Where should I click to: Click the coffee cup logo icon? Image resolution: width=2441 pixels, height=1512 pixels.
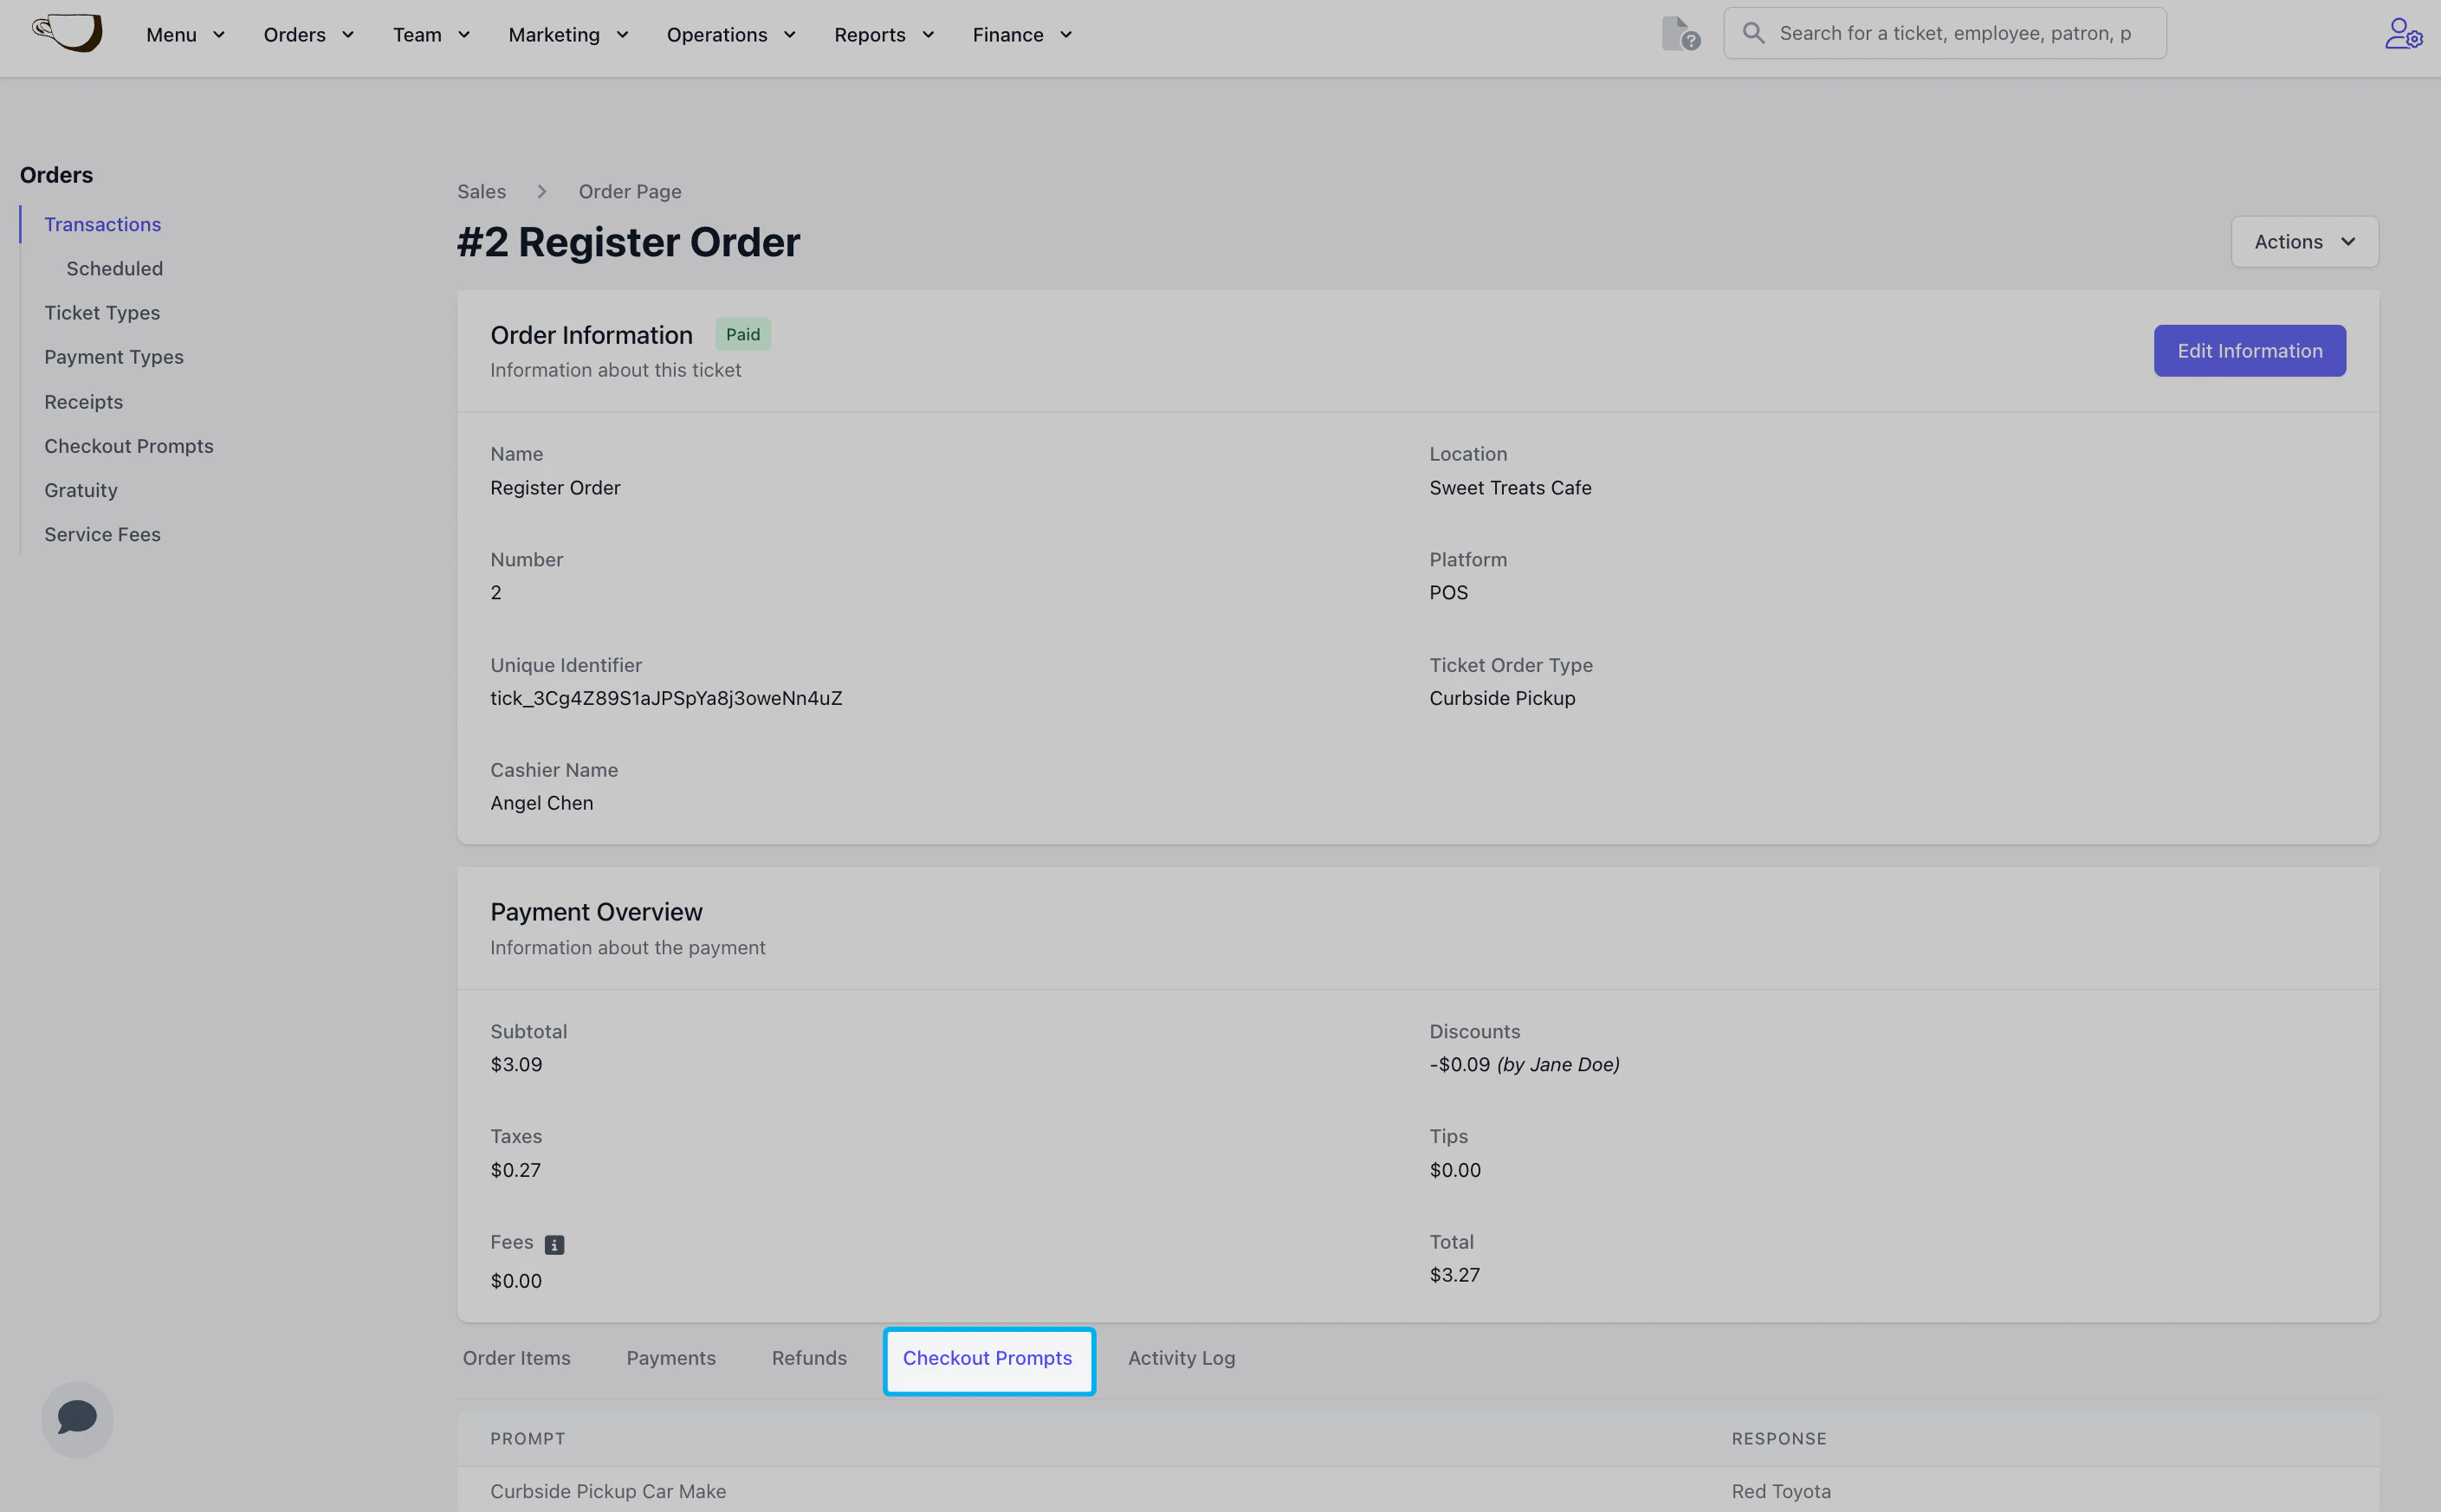67,33
